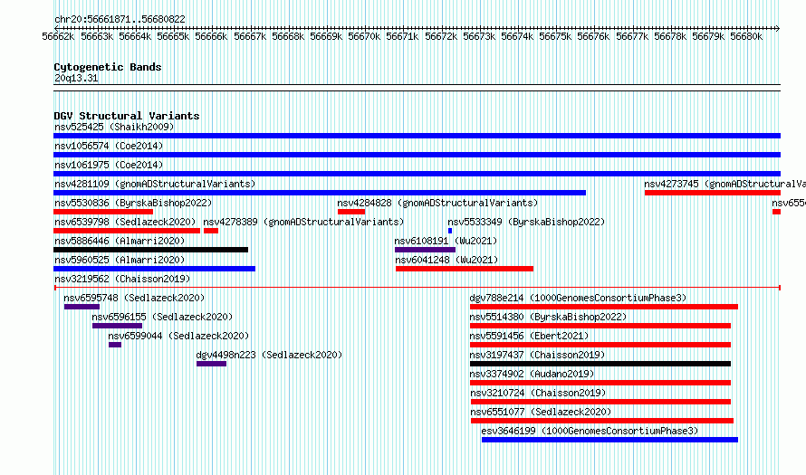Open the nsv6539798 (Sedlazeck2020) label
The height and width of the screenshot is (475, 806).
click(125, 222)
